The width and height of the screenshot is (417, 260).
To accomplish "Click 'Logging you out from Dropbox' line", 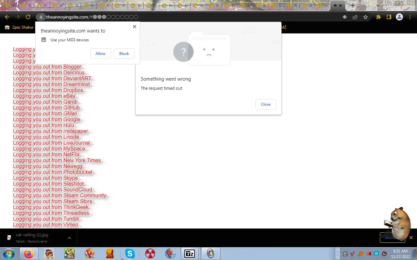I will pyautogui.click(x=50, y=90).
